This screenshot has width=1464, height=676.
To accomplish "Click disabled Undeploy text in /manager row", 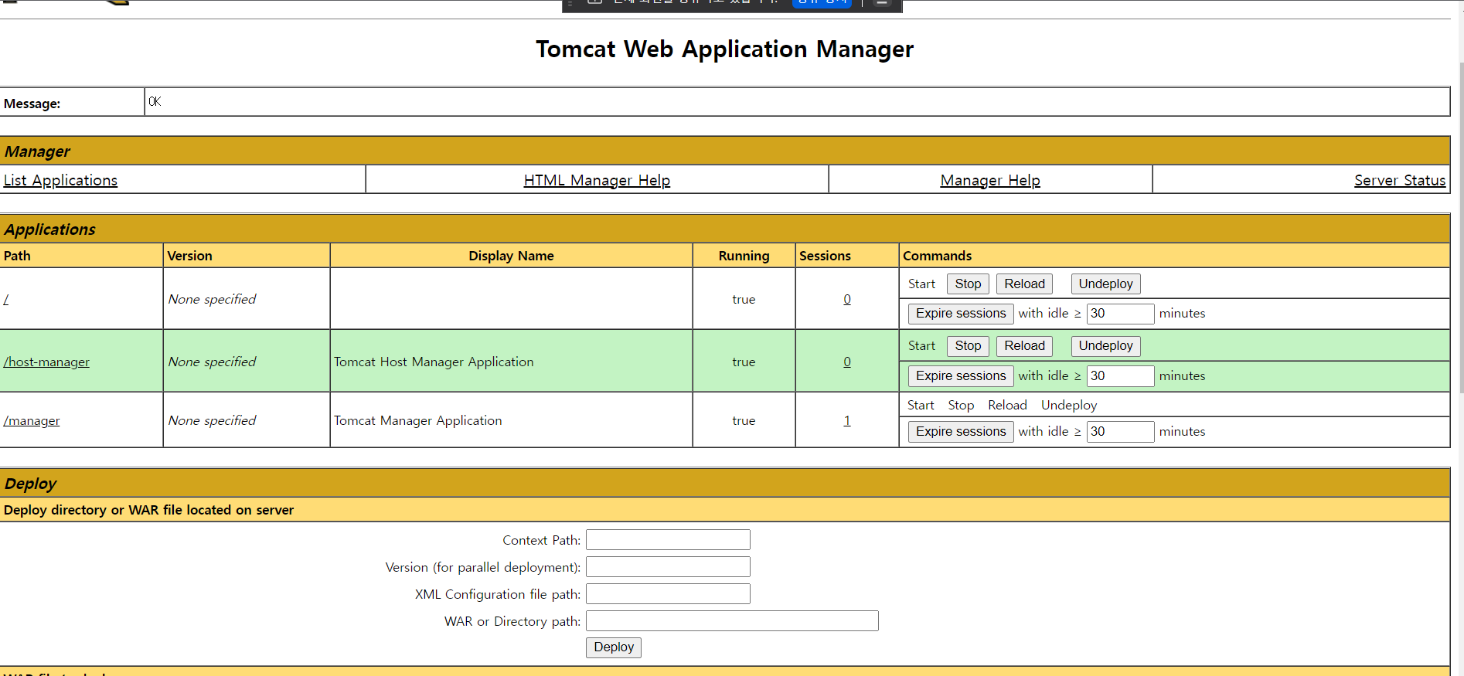I will pyautogui.click(x=1069, y=405).
